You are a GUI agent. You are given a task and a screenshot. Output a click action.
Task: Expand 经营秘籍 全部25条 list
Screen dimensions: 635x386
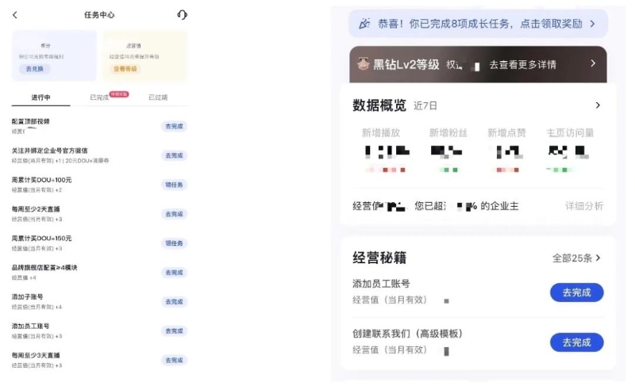pyautogui.click(x=576, y=258)
